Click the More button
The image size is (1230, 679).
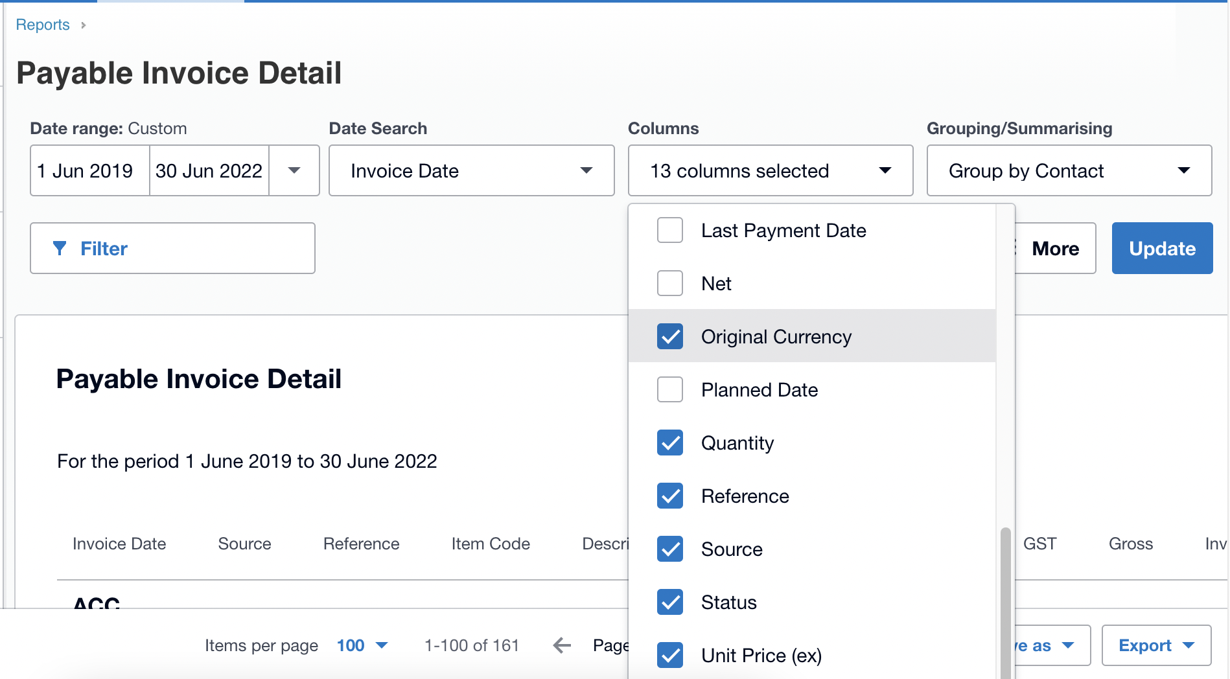[1054, 248]
